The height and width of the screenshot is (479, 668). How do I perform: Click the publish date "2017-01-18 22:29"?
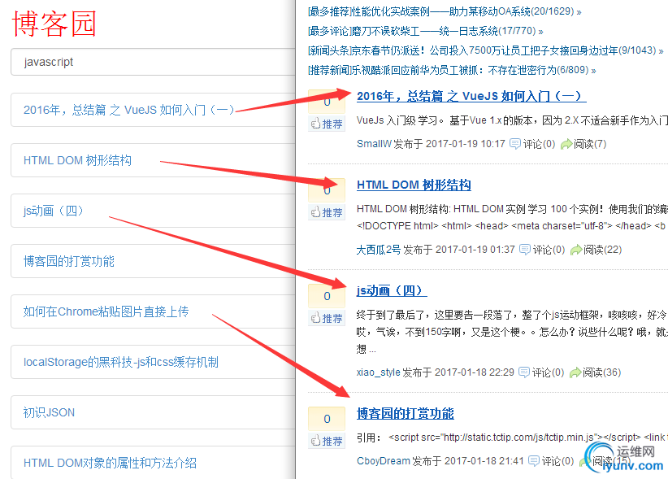474,372
